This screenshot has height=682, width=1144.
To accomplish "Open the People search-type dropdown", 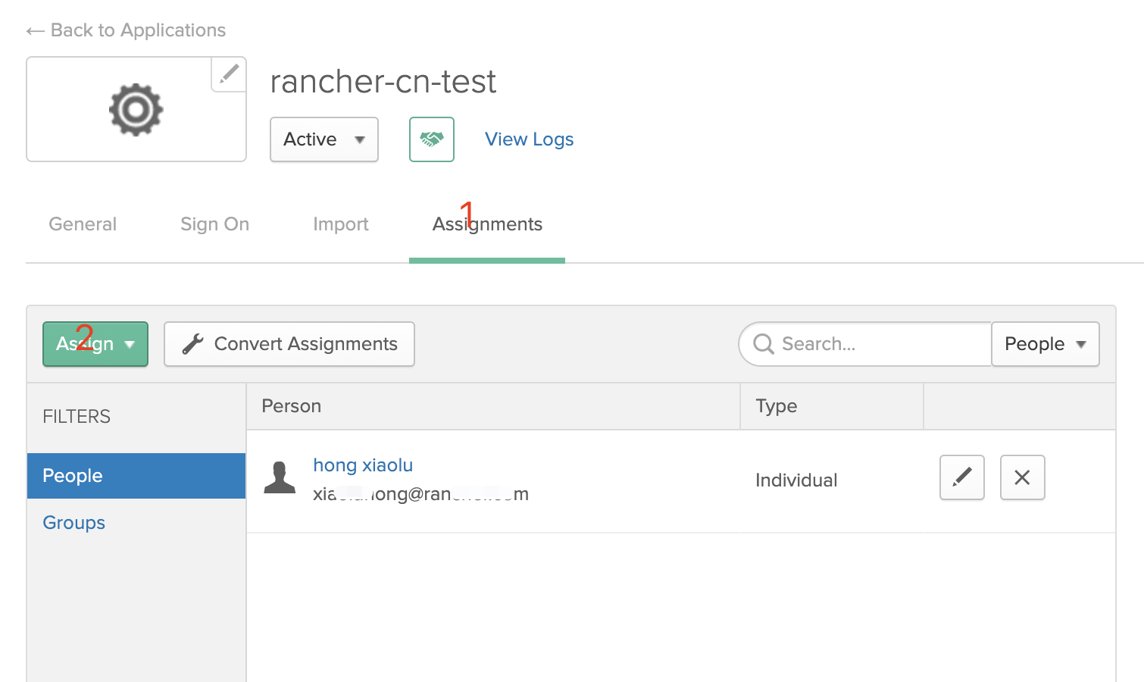I will (x=1045, y=344).
